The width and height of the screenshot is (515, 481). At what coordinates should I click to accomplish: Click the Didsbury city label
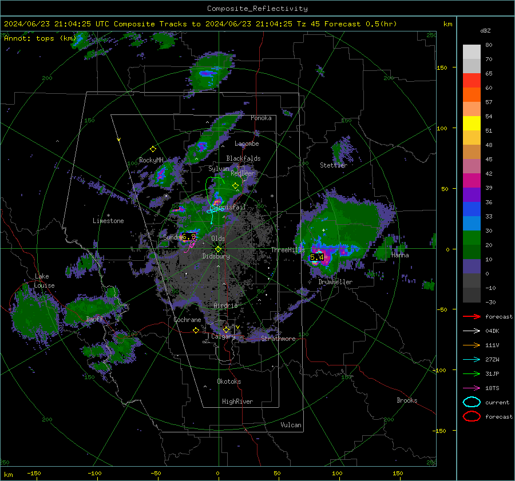pyautogui.click(x=216, y=256)
